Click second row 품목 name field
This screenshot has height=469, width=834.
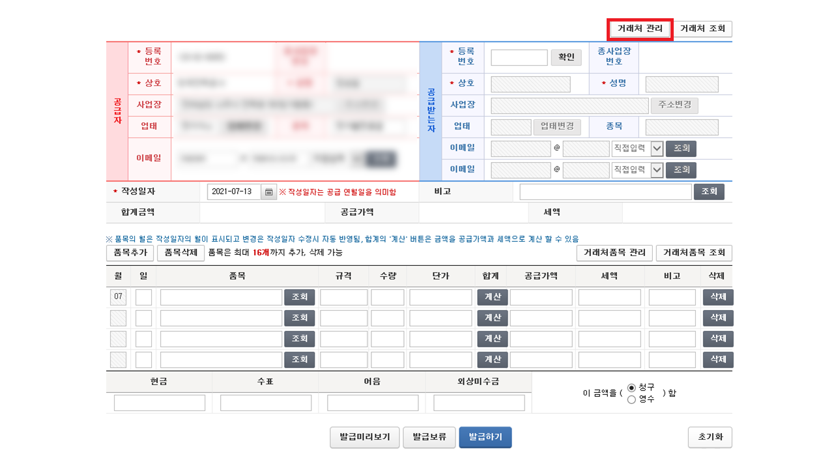click(221, 319)
